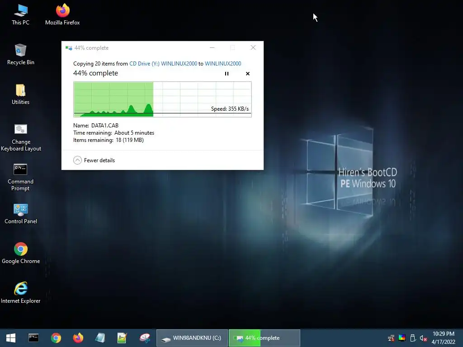Click Chrome icon in the taskbar

pos(56,338)
